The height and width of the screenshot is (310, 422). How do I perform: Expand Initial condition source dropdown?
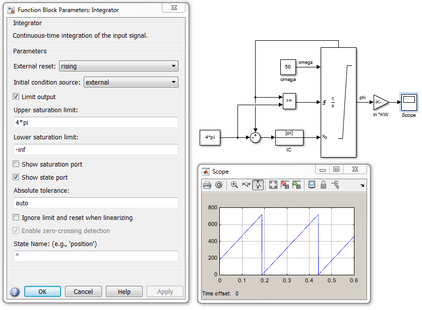pyautogui.click(x=131, y=82)
